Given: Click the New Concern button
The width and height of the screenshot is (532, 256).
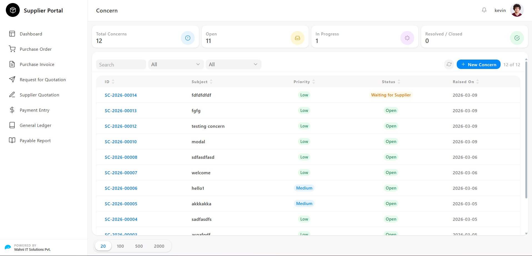Looking at the screenshot, I should pos(478,65).
